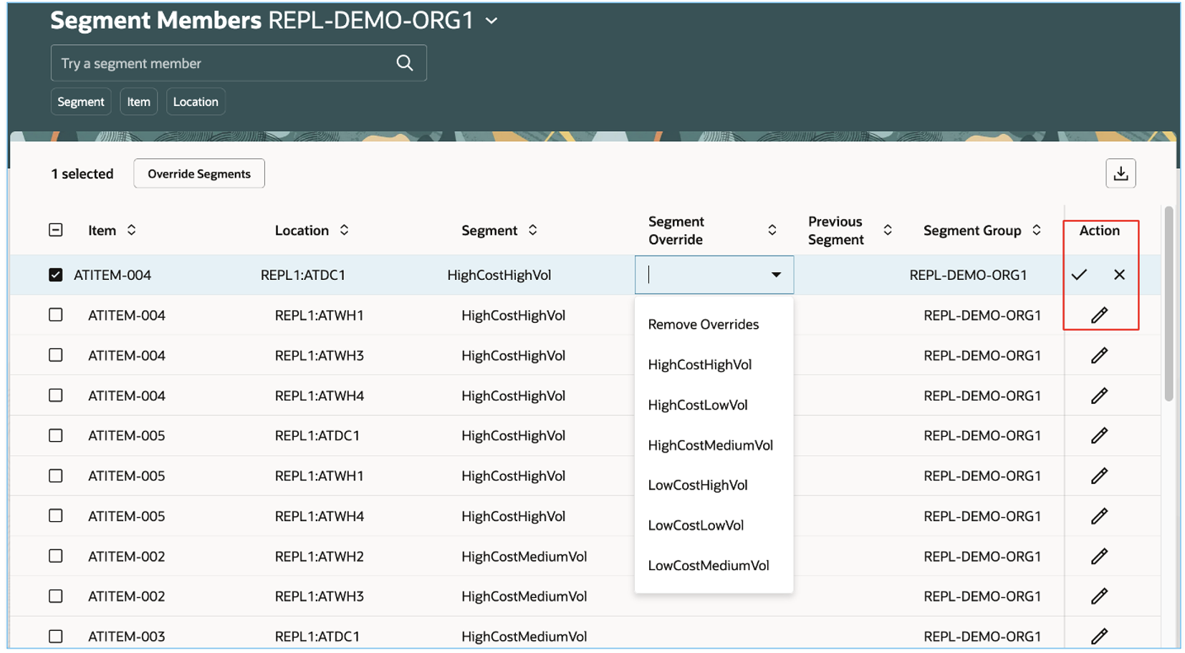The height and width of the screenshot is (653, 1185).
Task: Click the pencil icon on ATITEM-002 REPL1:ATWH2 row
Action: tap(1101, 556)
